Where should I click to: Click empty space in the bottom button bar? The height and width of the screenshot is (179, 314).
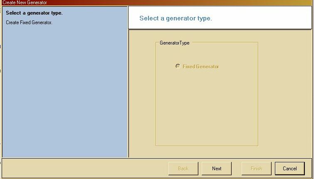click(x=84, y=168)
